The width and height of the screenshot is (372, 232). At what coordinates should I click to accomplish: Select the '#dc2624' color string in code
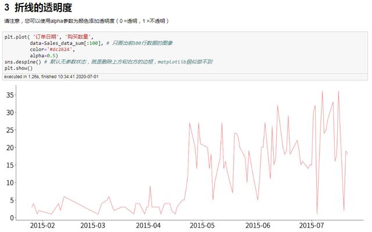tap(60, 49)
